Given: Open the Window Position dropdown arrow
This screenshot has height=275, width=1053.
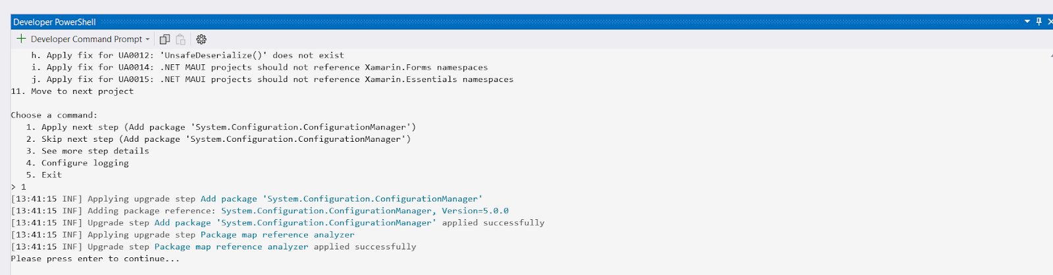Looking at the screenshot, I should click(x=1027, y=22).
